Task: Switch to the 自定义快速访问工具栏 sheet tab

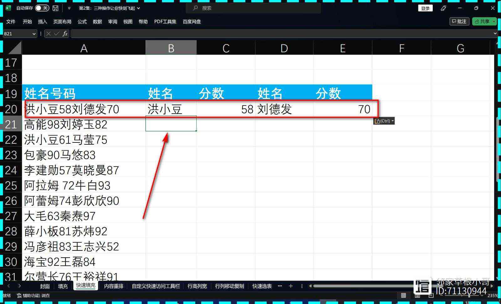Action: click(x=156, y=286)
